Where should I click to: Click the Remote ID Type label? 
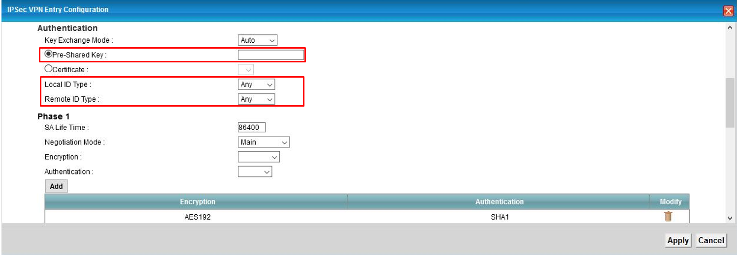click(72, 99)
